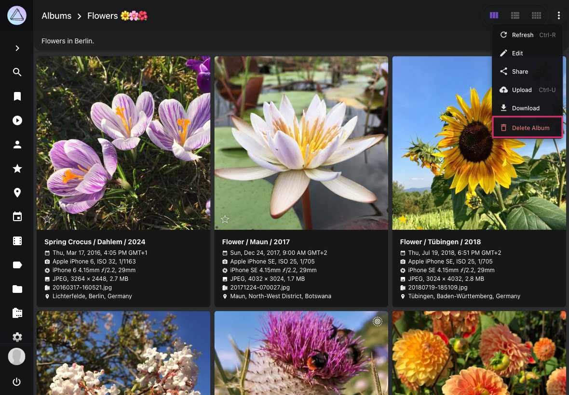569x395 pixels.
Task: Switch to mosaic view layout
Action: (536, 15)
